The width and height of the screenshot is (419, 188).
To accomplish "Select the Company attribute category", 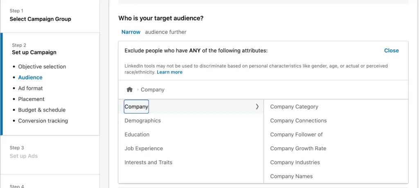I will [136, 107].
